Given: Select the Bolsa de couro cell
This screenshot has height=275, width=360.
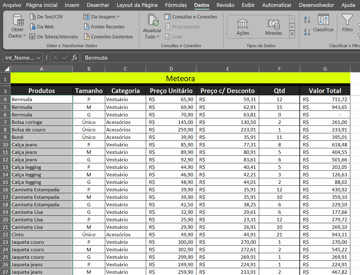Looking at the screenshot, I should 42,130.
